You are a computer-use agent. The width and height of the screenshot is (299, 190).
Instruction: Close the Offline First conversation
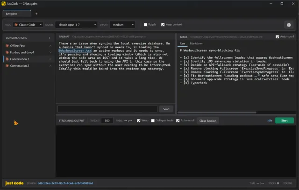pyautogui.click(x=50, y=46)
